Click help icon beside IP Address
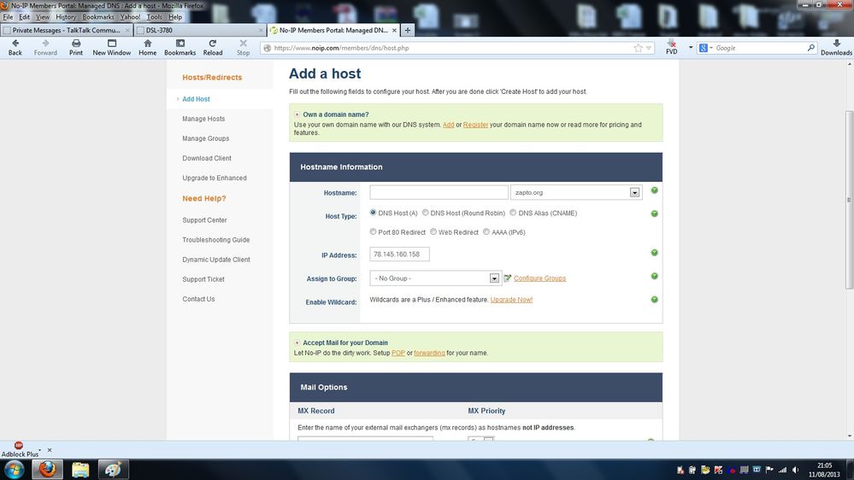854x480 pixels. (x=654, y=253)
